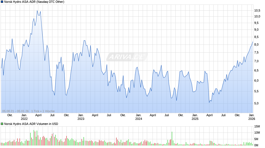
Task: Click the 5,0 price axis label
Action: pyautogui.click(x=256, y=103)
